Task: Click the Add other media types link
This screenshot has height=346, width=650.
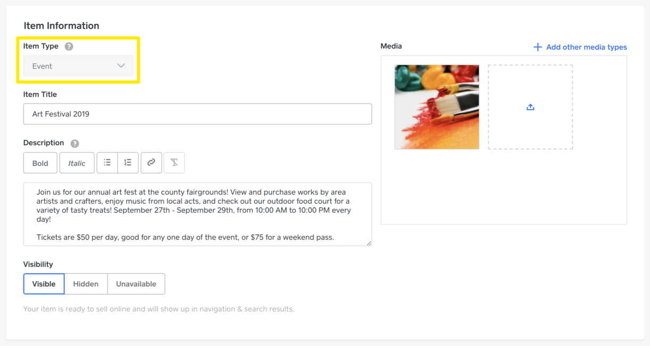Action: [586, 47]
